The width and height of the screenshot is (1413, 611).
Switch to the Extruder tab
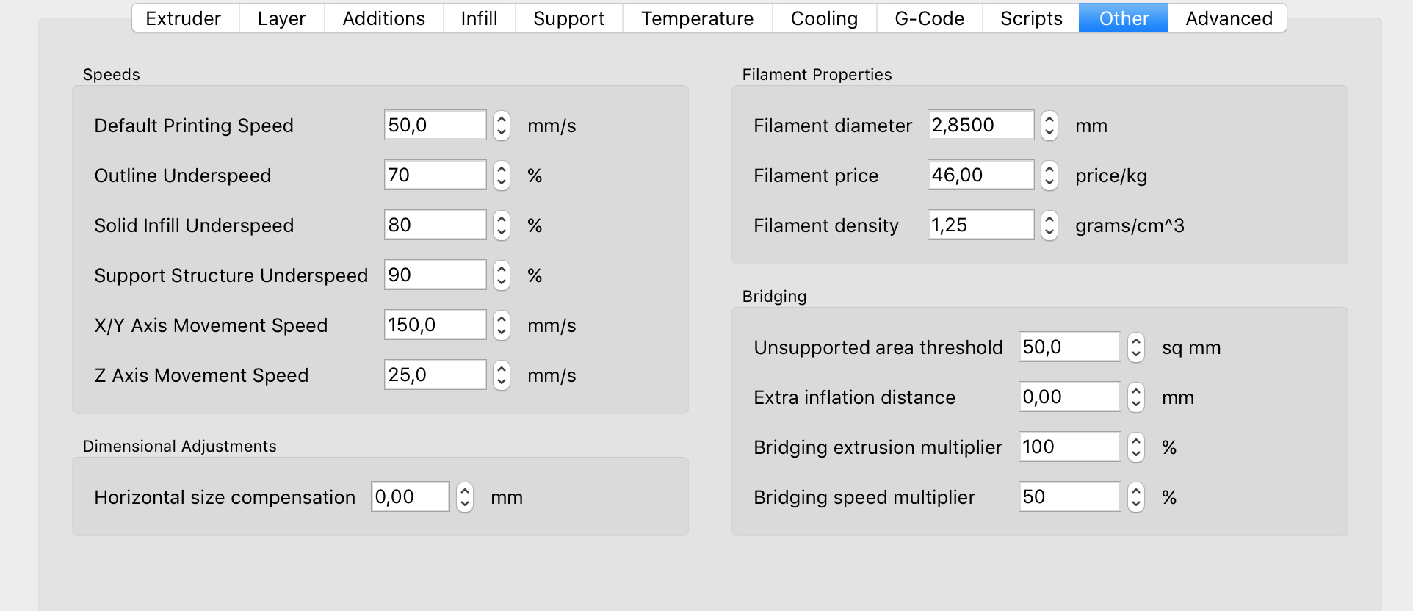point(184,18)
